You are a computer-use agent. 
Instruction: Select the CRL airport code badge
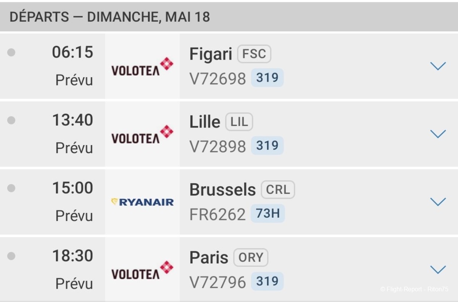(x=278, y=190)
